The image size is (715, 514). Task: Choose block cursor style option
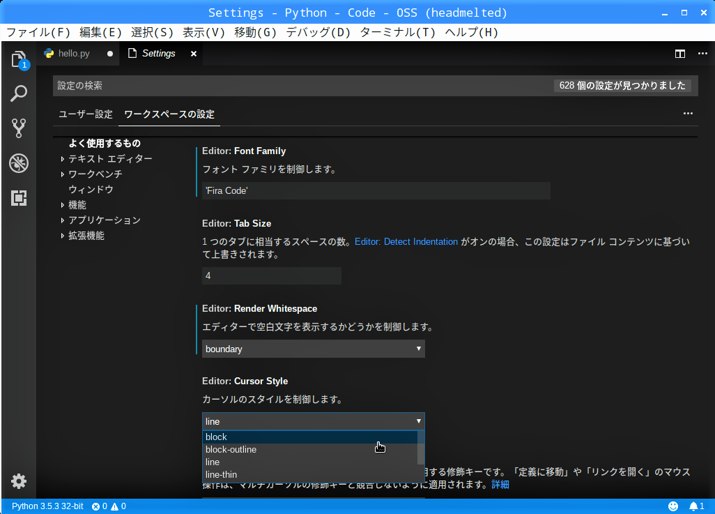point(310,437)
